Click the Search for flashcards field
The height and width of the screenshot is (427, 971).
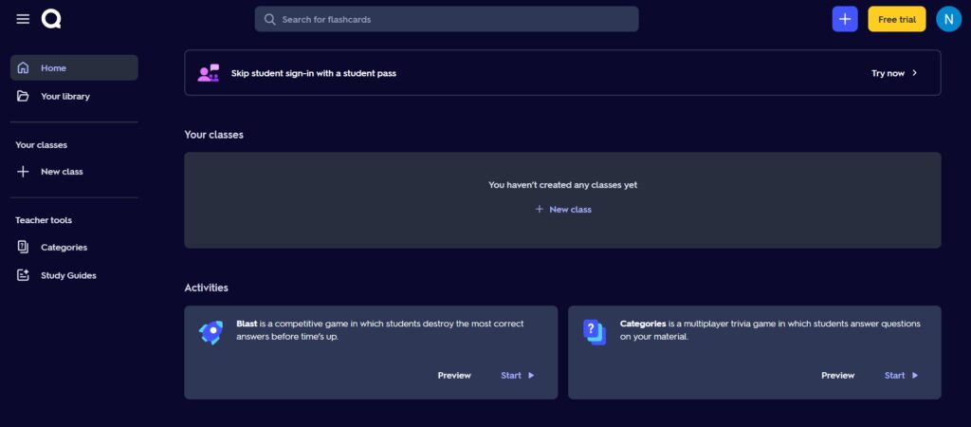click(455, 19)
